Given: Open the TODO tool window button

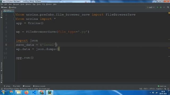Looking at the screenshot, I should tap(16, 86).
